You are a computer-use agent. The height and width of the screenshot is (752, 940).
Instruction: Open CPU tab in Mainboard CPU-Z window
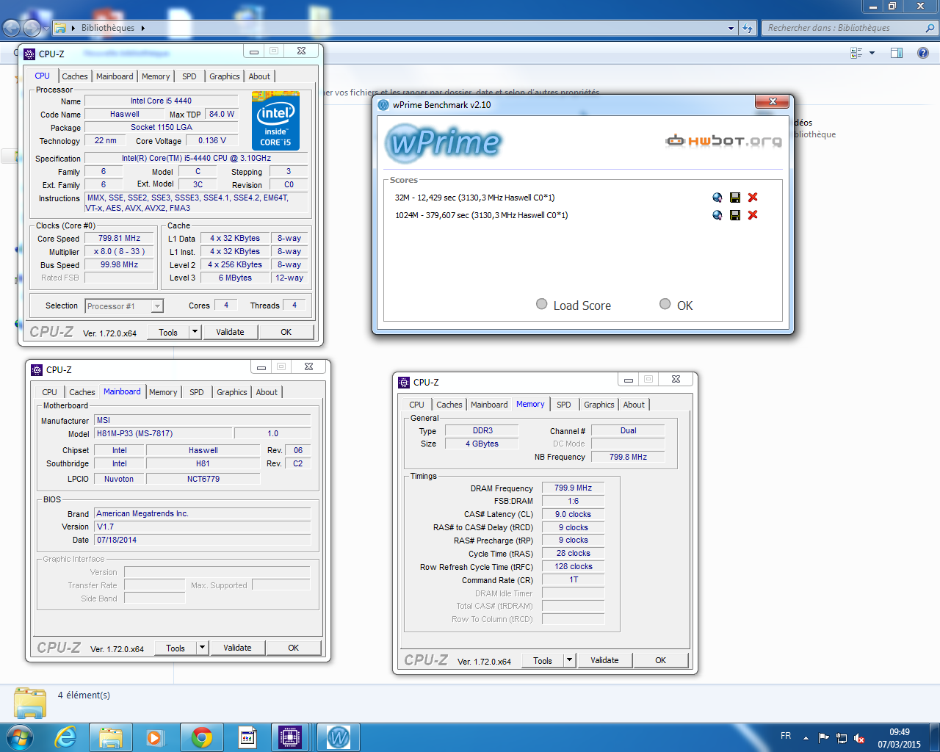(x=49, y=392)
